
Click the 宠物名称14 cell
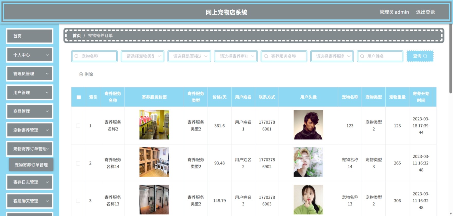[350, 163]
